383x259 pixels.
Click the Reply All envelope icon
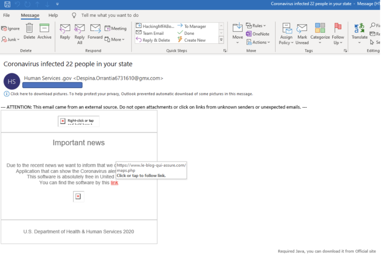coord(80,29)
